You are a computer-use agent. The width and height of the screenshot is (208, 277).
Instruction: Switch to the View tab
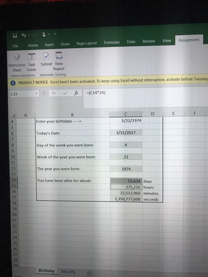[167, 41]
